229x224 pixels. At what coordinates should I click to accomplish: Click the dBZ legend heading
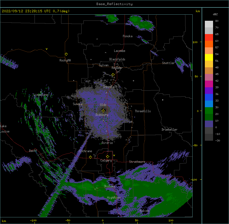coord(215,14)
